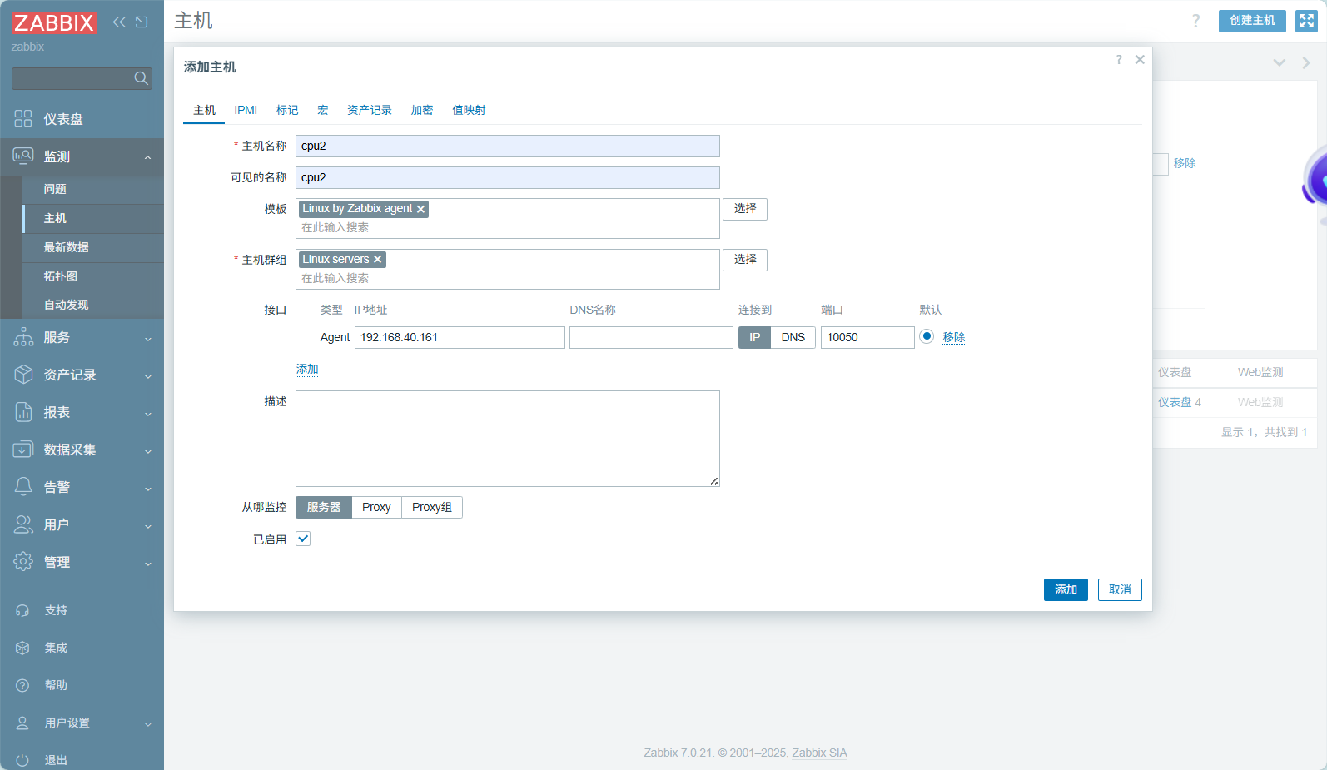This screenshot has height=770, width=1327.
Task: Expand the 报表 menu chevron
Action: [x=148, y=413]
